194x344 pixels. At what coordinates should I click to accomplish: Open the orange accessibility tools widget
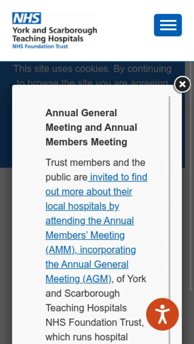coord(162,314)
